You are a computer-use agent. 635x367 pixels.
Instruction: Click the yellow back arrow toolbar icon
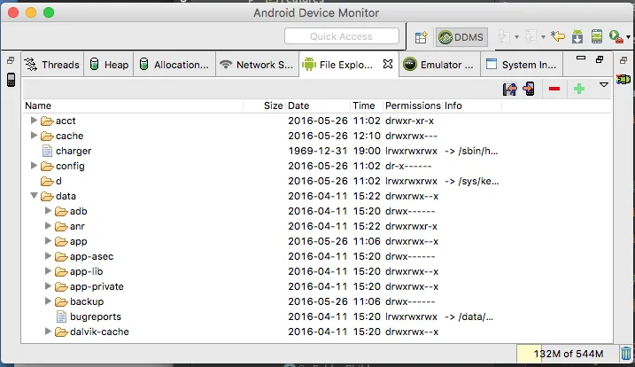[x=558, y=36]
